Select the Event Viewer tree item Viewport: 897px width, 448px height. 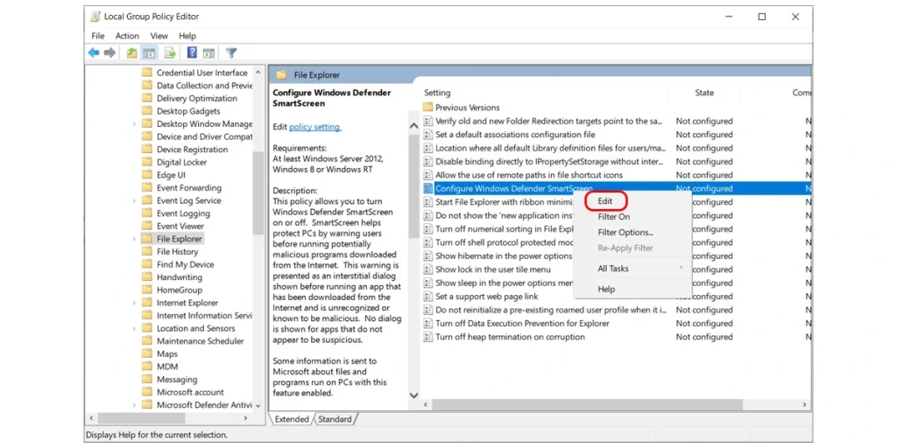(x=180, y=227)
